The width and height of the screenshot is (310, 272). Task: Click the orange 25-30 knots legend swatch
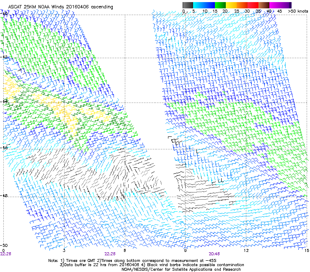coord(242,5)
